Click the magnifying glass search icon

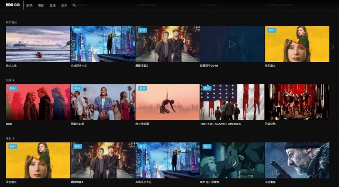pyautogui.click(x=74, y=5)
